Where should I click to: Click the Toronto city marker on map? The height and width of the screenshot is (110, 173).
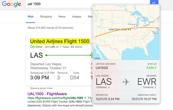tap(149, 22)
